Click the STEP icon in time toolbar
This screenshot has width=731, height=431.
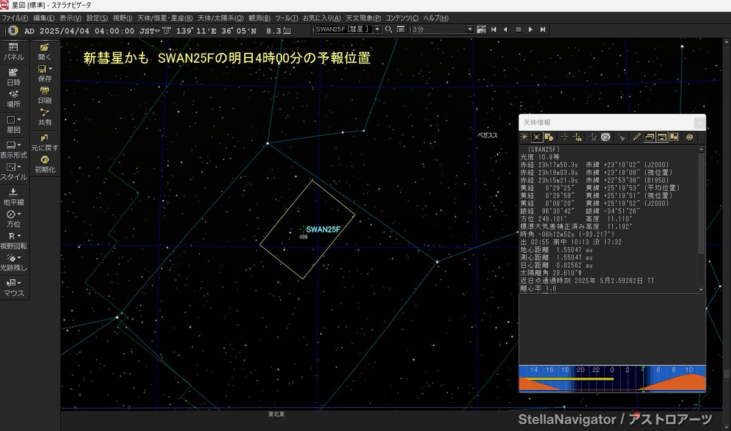481,29
